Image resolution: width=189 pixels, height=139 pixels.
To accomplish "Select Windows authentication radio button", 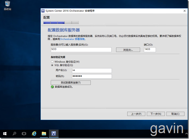I will pos(52,62).
